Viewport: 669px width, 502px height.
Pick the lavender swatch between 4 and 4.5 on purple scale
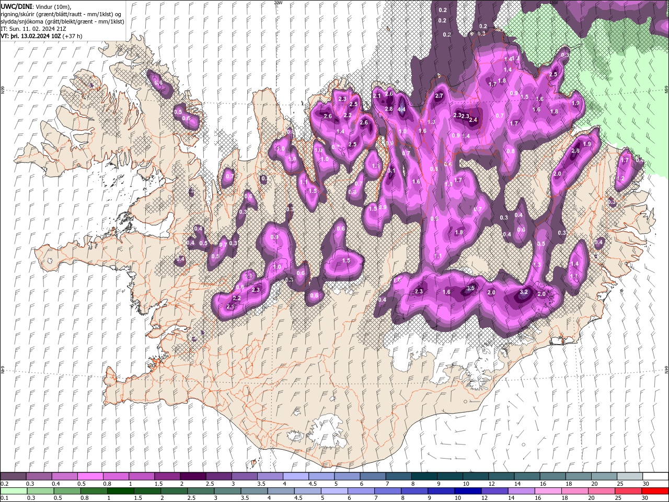[295, 476]
